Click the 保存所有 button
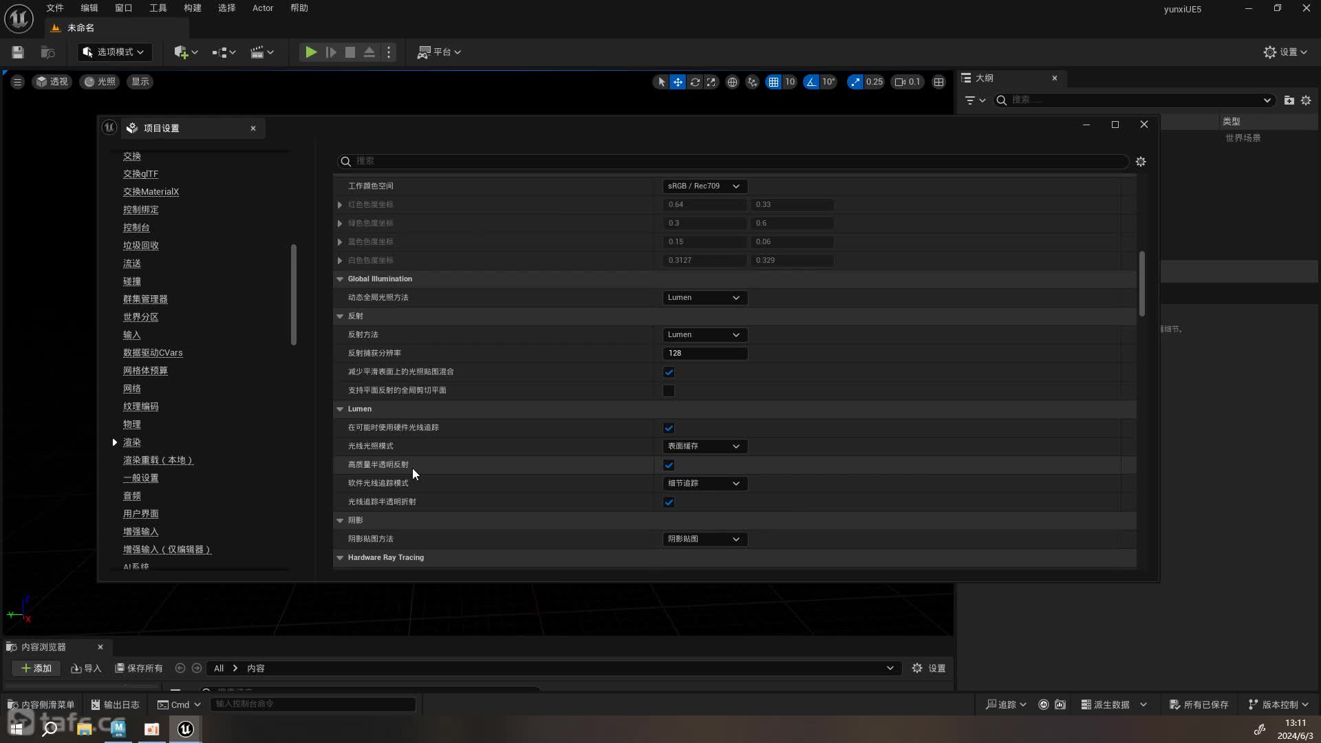The width and height of the screenshot is (1321, 743). click(x=139, y=669)
